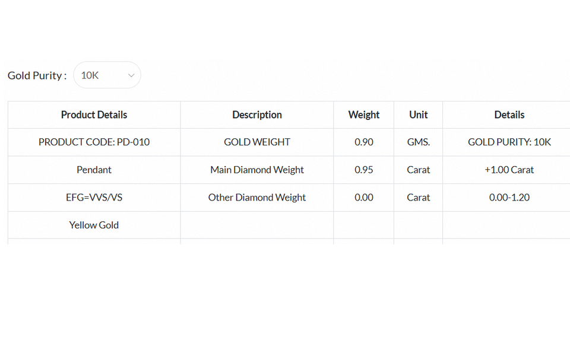Click the Yellow Gold cell
This screenshot has height=356, width=570.
tap(94, 225)
